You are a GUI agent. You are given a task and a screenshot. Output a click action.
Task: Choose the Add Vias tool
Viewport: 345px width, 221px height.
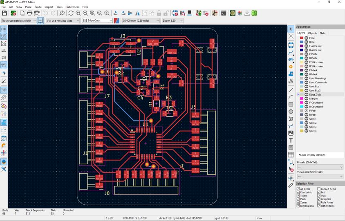pyautogui.click(x=291, y=67)
